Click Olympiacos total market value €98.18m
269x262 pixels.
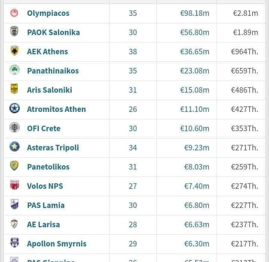[195, 13]
